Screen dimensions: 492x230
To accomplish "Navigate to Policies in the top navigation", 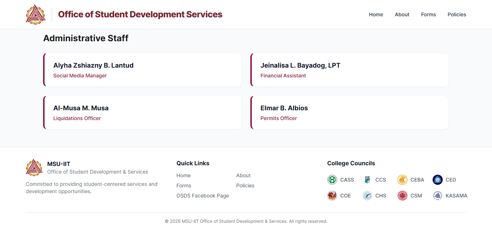I will click(456, 14).
